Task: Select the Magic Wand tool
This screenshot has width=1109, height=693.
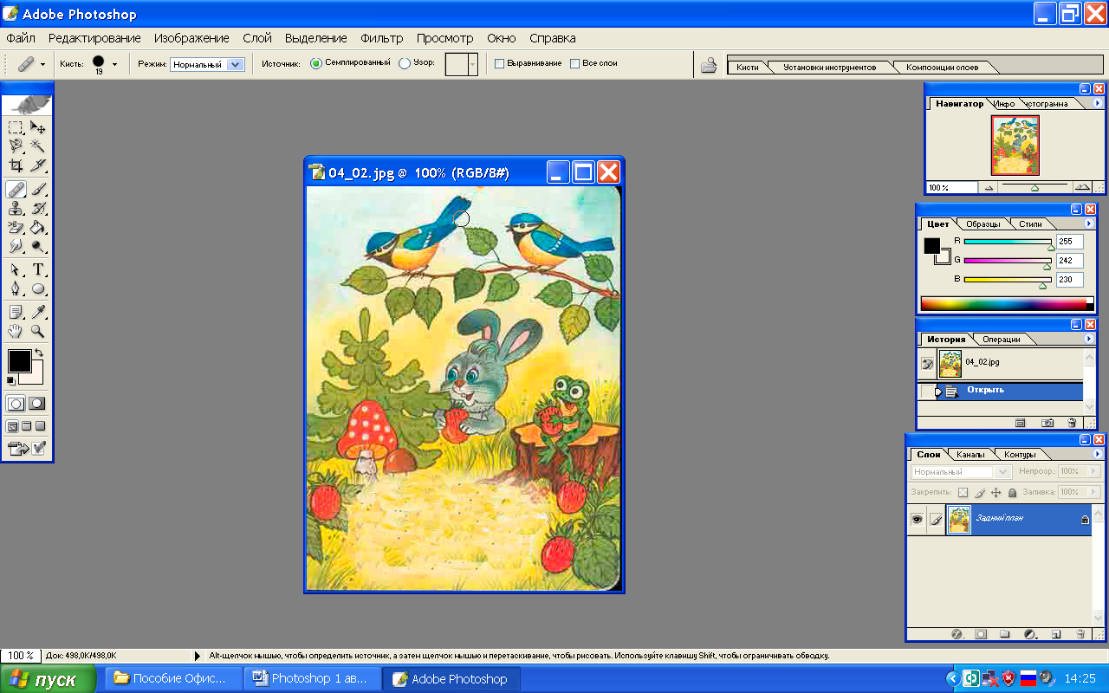Action: tap(38, 146)
